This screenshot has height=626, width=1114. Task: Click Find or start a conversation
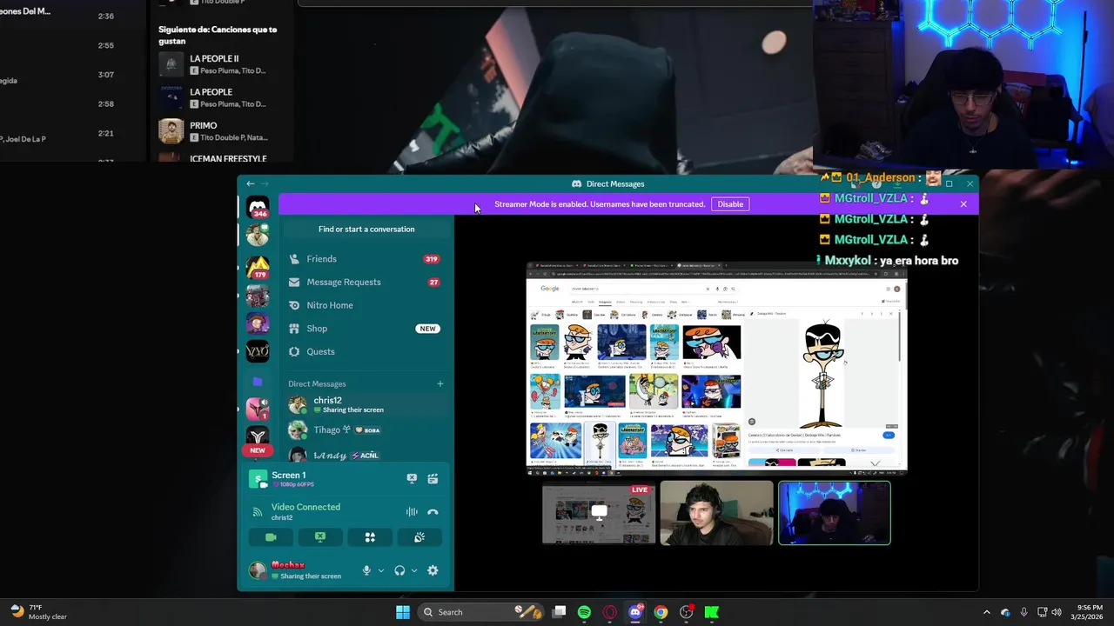point(366,229)
